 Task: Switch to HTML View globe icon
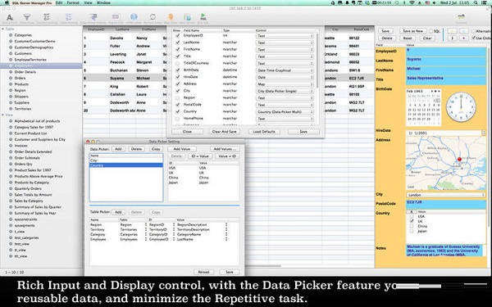134,17
